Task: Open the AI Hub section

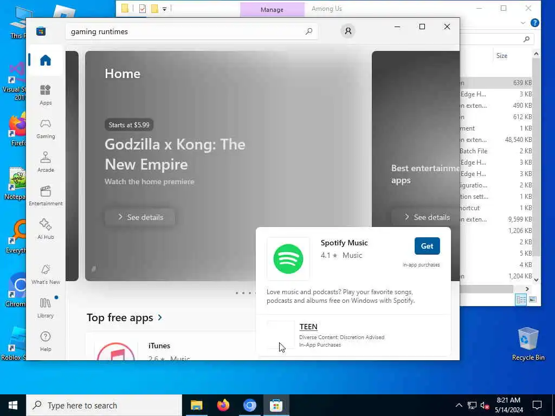Action: [46, 230]
